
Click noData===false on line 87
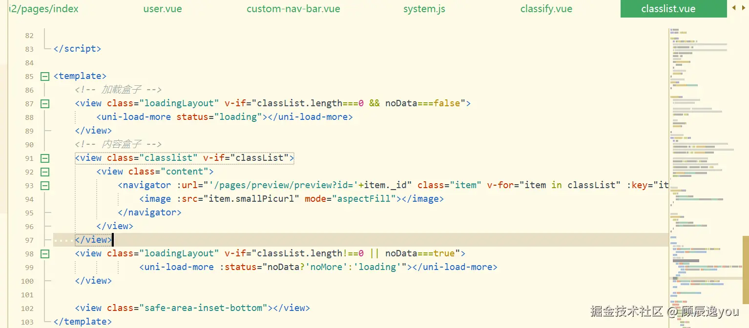[x=422, y=103]
